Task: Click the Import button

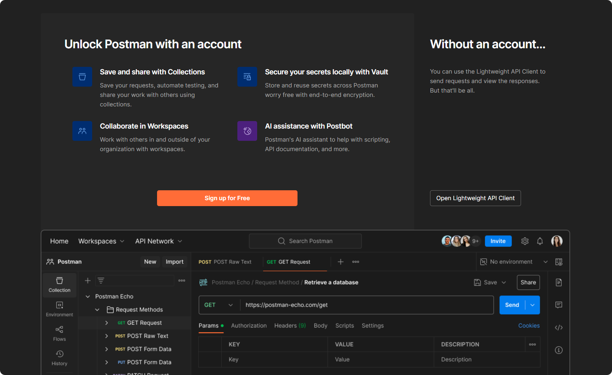Action: (x=174, y=262)
